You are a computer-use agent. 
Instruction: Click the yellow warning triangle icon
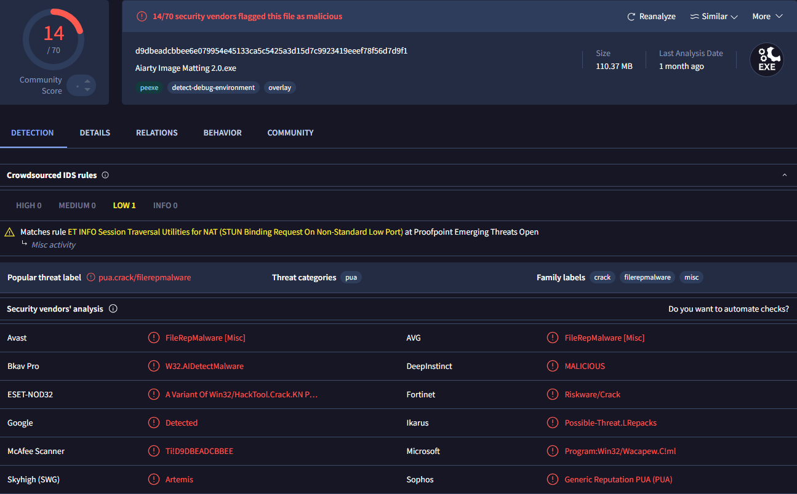point(9,232)
